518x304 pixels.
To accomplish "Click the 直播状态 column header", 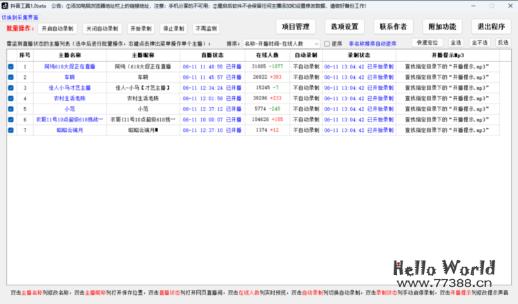I will (x=213, y=55).
